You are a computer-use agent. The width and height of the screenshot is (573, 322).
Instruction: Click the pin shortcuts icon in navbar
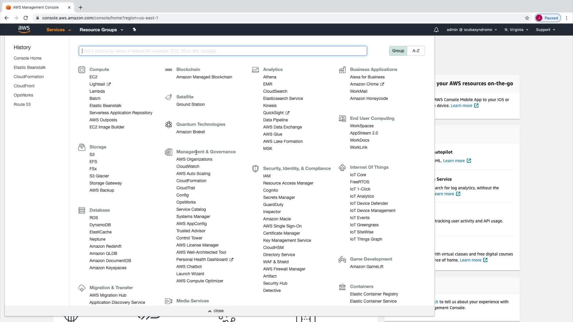[x=134, y=29]
